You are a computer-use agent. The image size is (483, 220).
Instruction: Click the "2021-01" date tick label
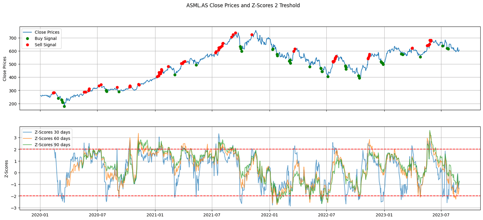(155, 215)
